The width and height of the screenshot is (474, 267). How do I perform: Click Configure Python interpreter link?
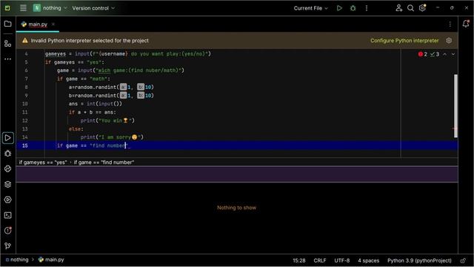point(404,41)
